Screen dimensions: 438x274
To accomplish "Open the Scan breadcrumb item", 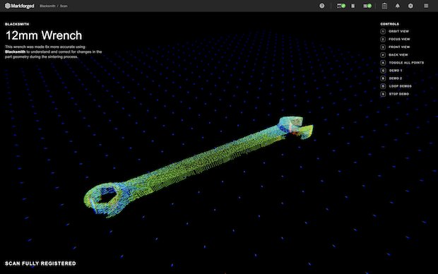I will pos(64,6).
